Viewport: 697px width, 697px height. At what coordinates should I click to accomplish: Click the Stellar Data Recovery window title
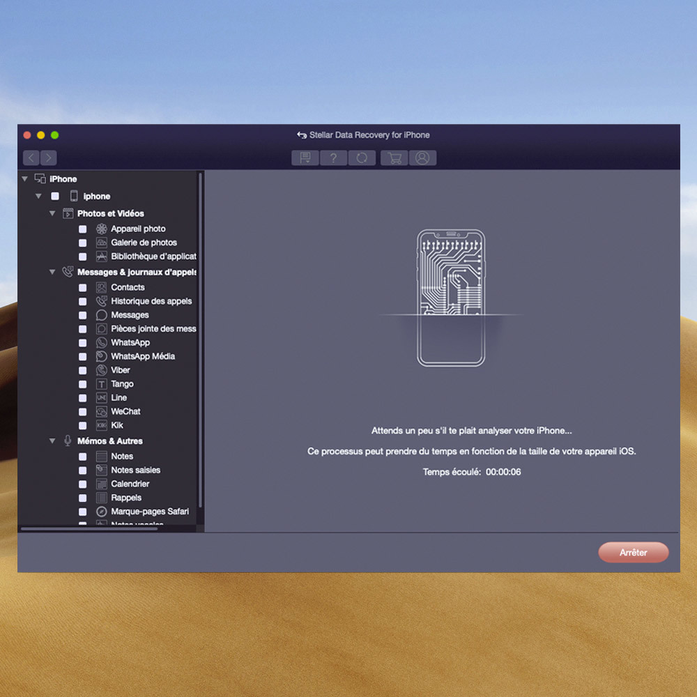pyautogui.click(x=369, y=135)
